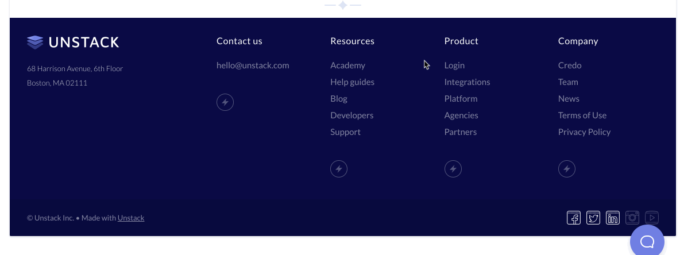This screenshot has height=255, width=680.
Task: Follow the Login link
Action: 454,65
